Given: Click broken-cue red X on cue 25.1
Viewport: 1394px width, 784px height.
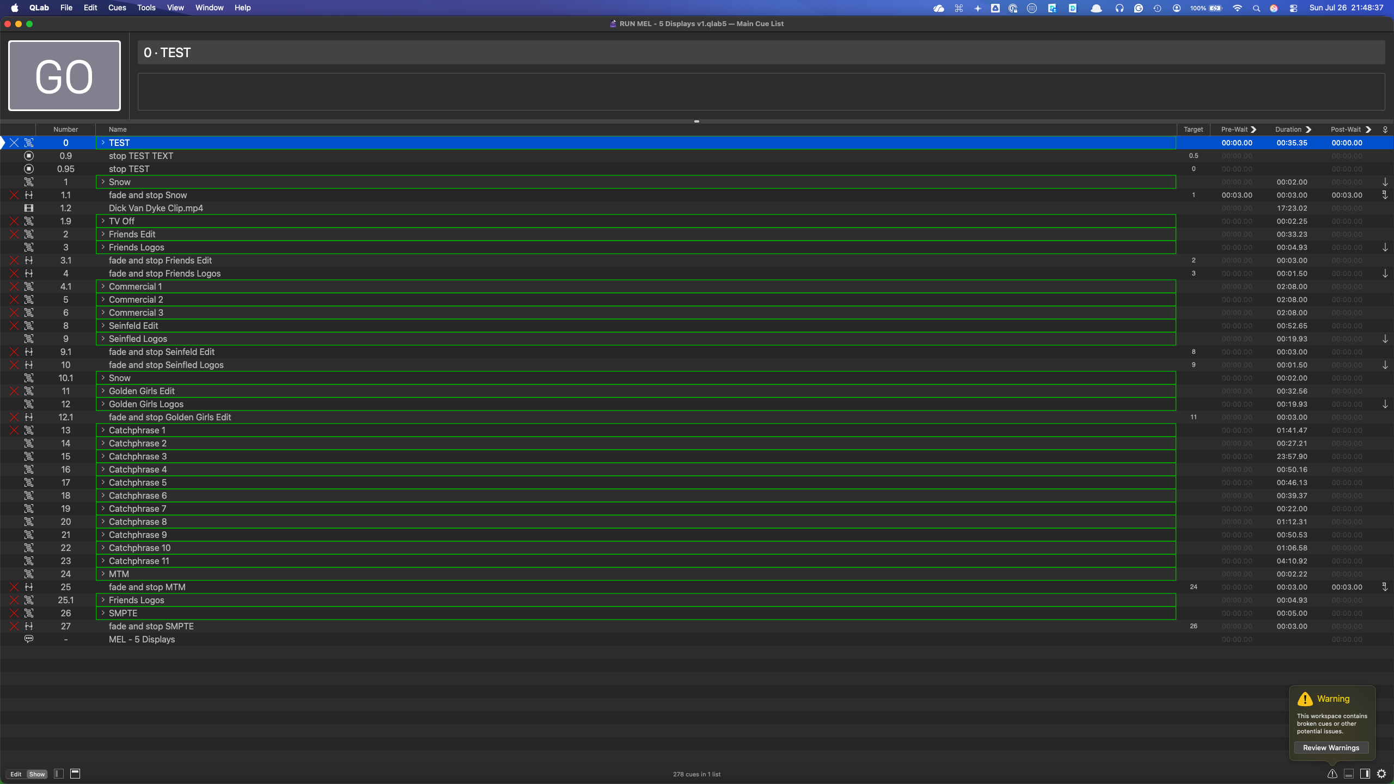Looking at the screenshot, I should click(14, 600).
